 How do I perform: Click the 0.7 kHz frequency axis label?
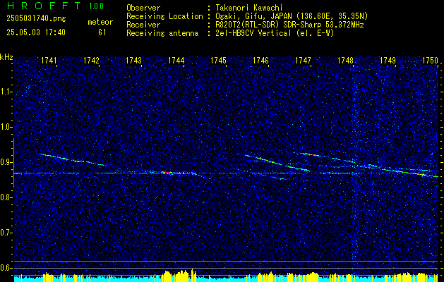click(x=6, y=233)
